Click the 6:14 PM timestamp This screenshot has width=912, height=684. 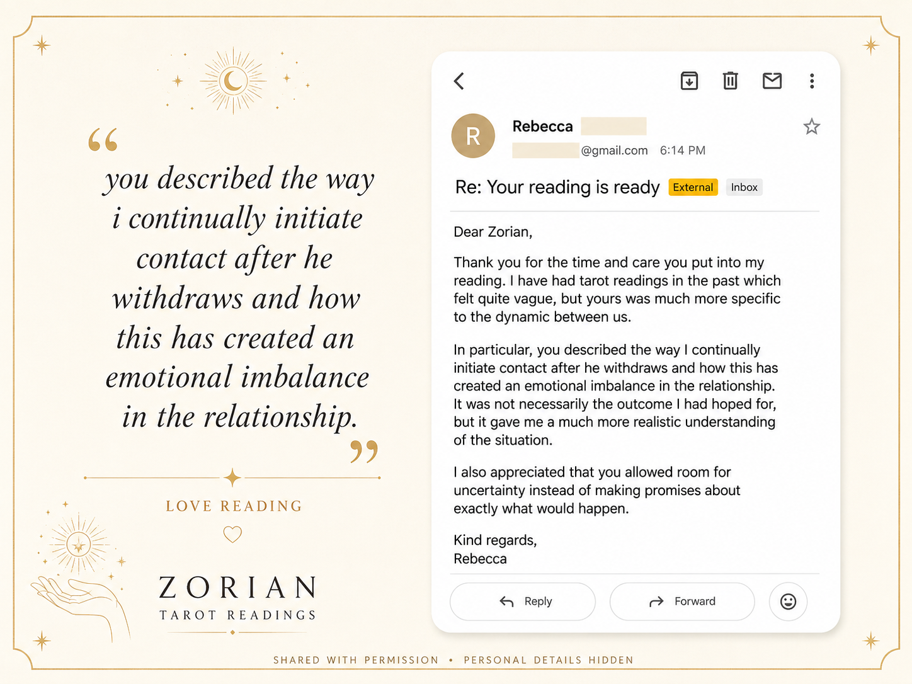tap(683, 151)
